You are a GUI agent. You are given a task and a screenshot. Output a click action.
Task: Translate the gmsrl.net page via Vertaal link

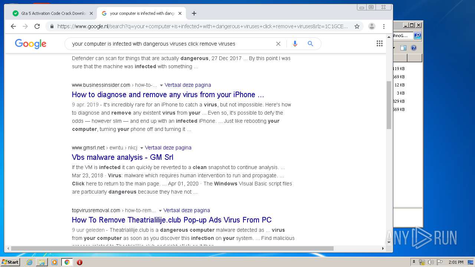coord(168,148)
